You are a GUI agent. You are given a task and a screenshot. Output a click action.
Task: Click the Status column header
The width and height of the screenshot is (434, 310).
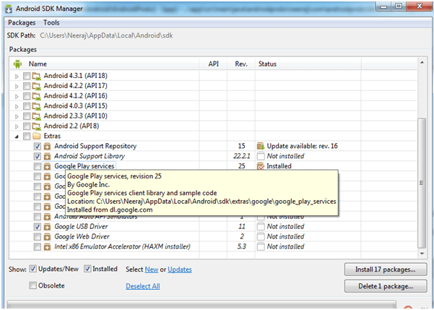pos(308,64)
